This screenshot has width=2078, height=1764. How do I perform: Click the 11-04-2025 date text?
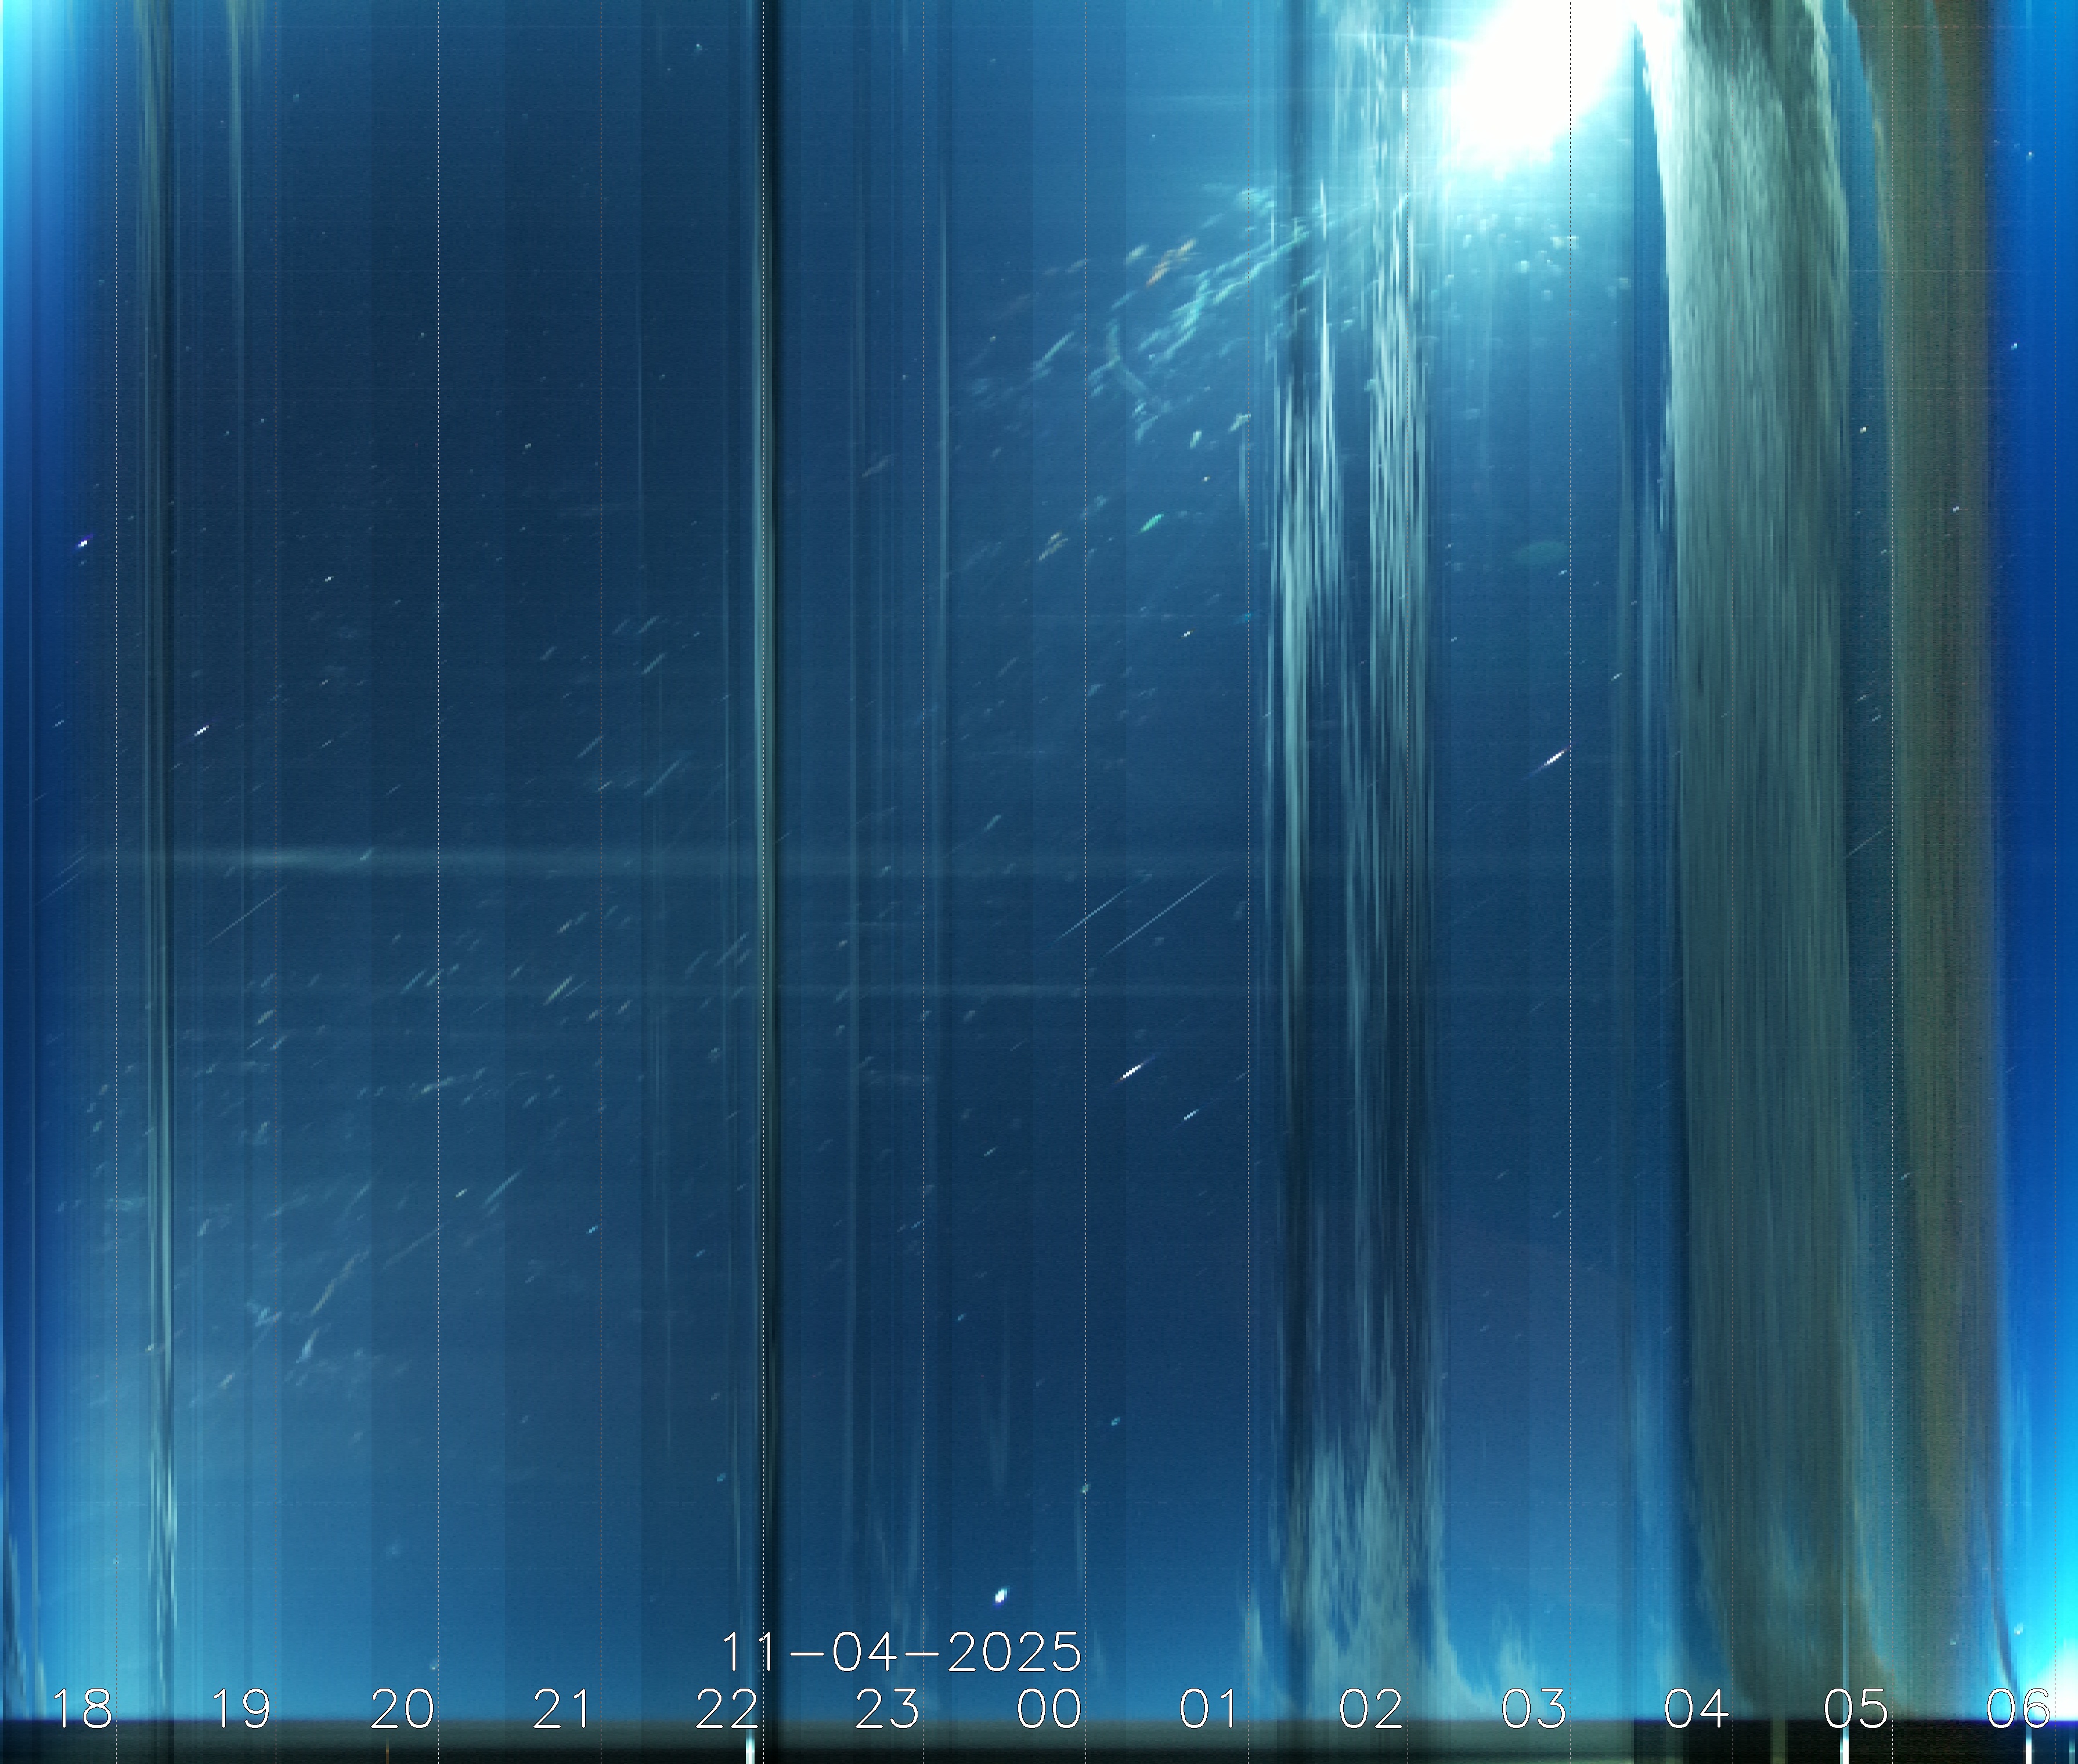pos(900,1653)
